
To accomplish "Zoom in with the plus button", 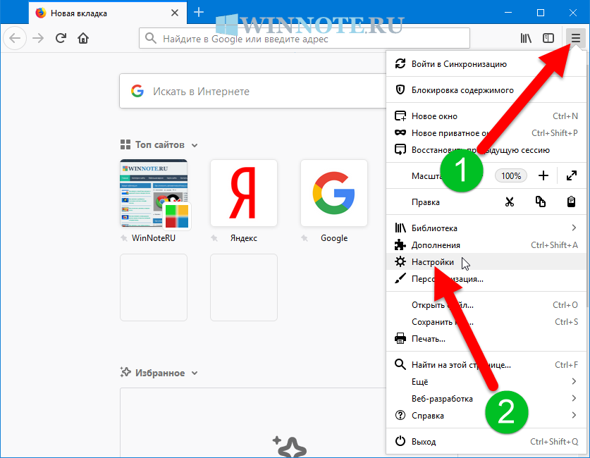I will pos(543,175).
